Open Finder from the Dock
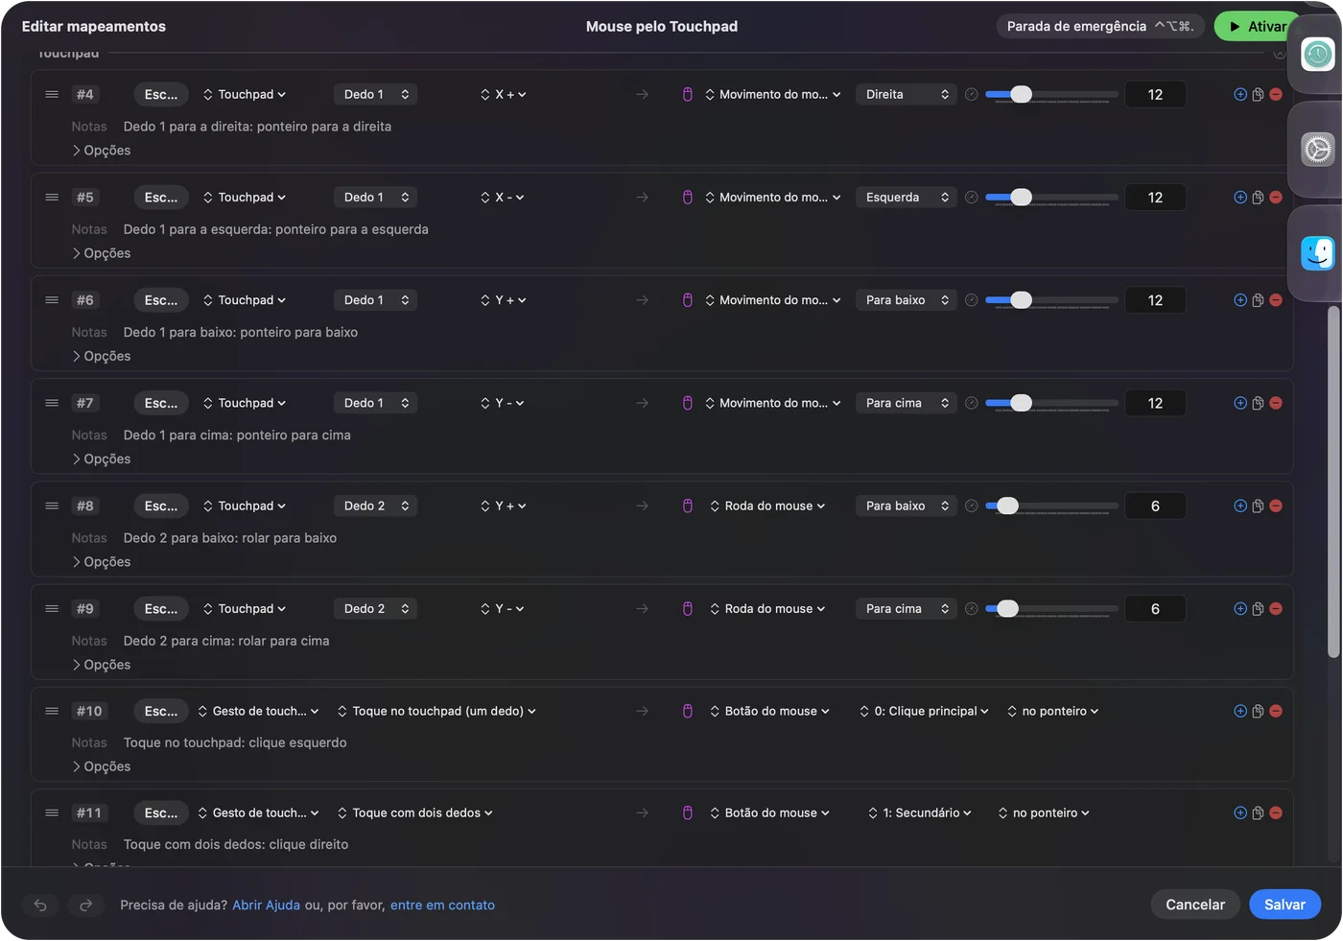This screenshot has width=1343, height=941. point(1318,253)
